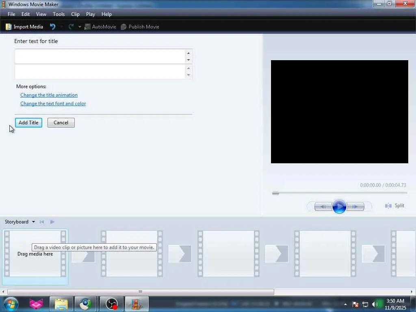Viewport: 416px width, 312px height.
Task: Click the volume speaker tray icon
Action: tap(375, 304)
